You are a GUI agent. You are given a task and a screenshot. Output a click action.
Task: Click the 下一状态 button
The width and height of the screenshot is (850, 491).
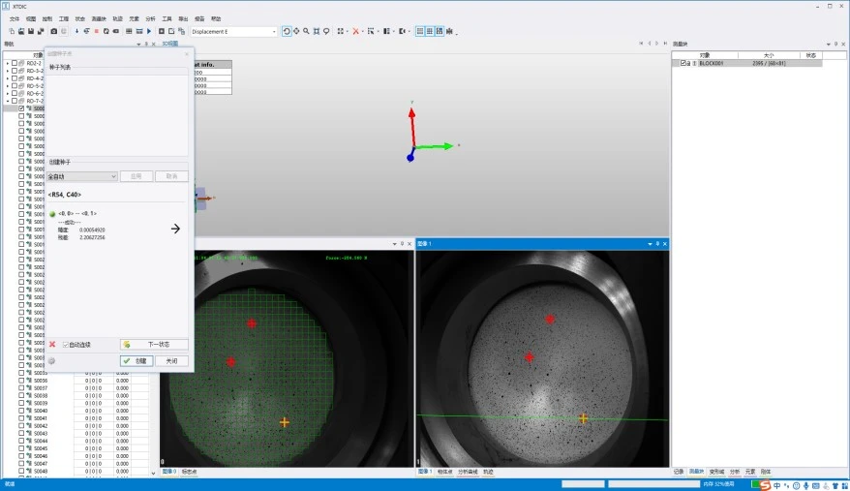click(x=154, y=345)
